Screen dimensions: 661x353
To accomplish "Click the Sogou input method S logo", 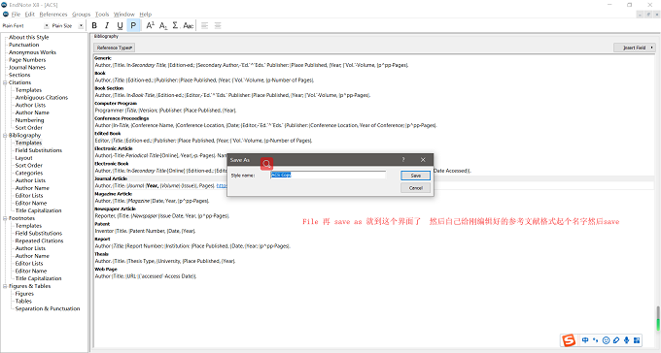I will click(569, 340).
